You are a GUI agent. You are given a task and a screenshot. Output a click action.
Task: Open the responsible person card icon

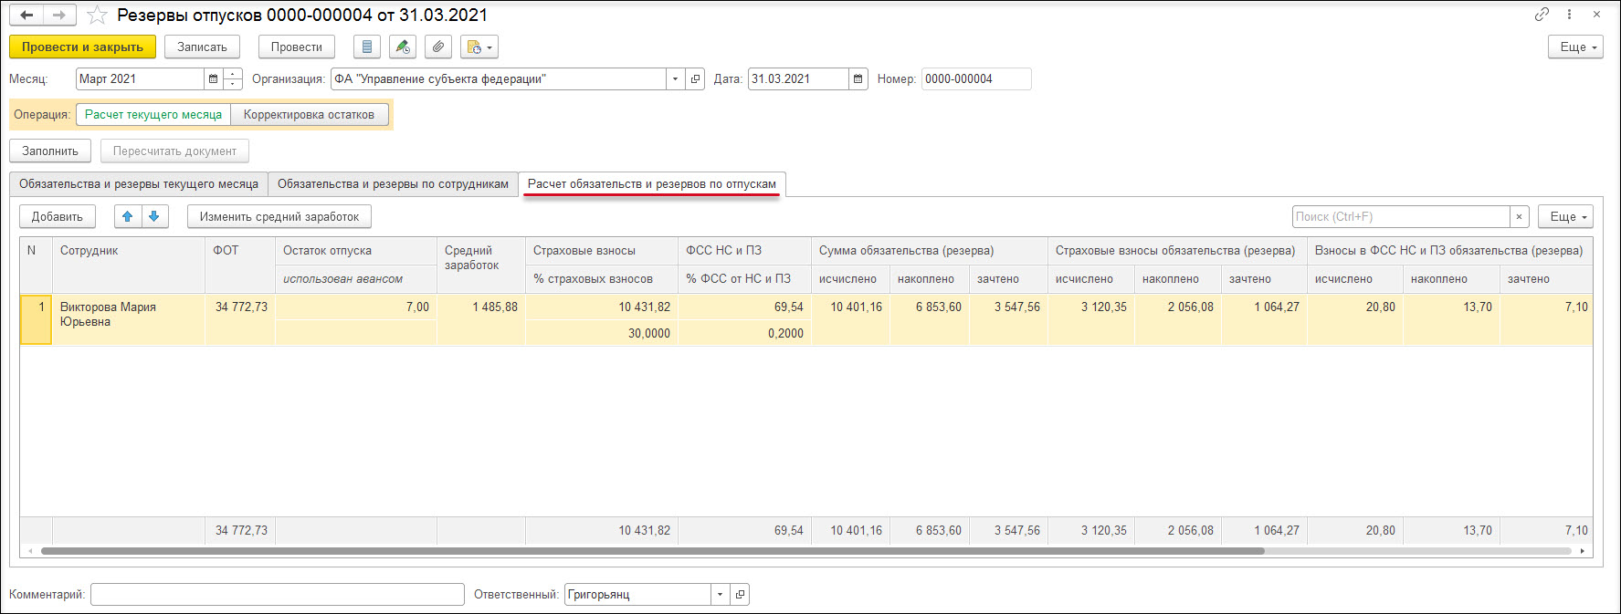741,595
